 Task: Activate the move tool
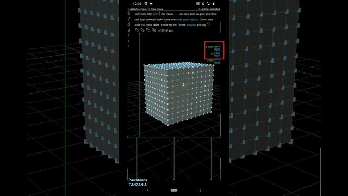[x=204, y=20]
